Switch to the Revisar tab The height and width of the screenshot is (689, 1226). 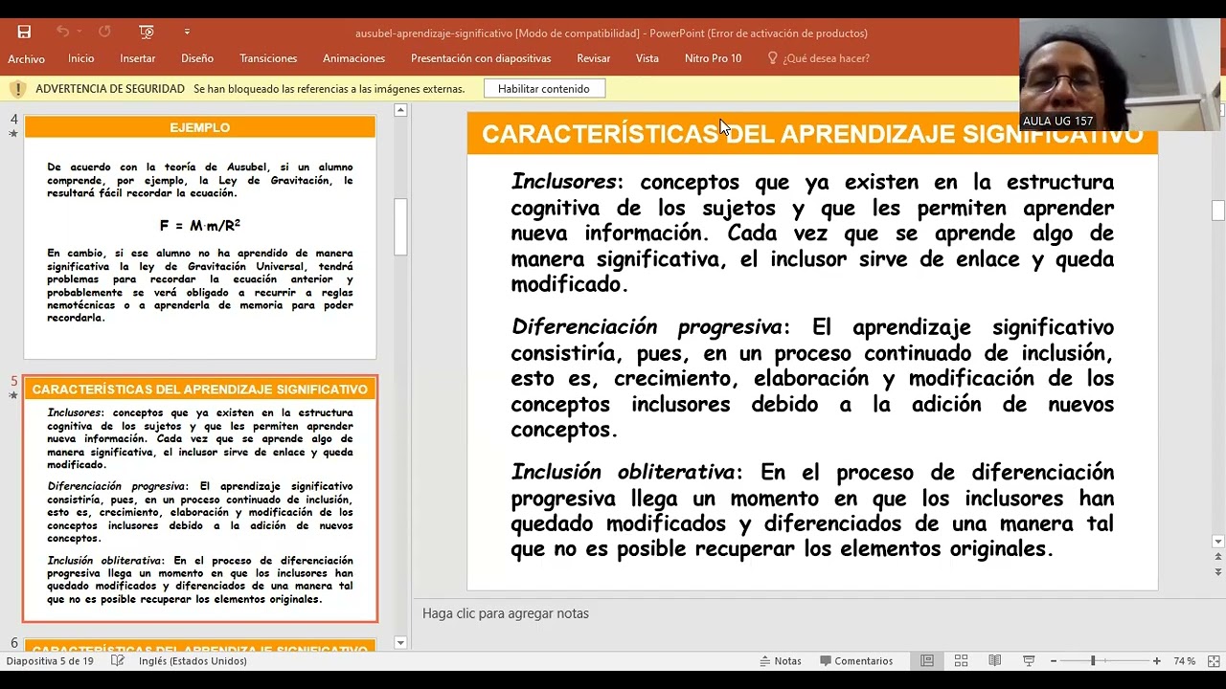[593, 58]
